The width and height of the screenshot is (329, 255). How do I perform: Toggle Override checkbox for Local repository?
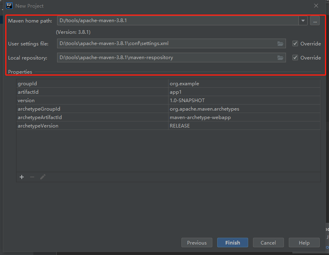(x=295, y=58)
